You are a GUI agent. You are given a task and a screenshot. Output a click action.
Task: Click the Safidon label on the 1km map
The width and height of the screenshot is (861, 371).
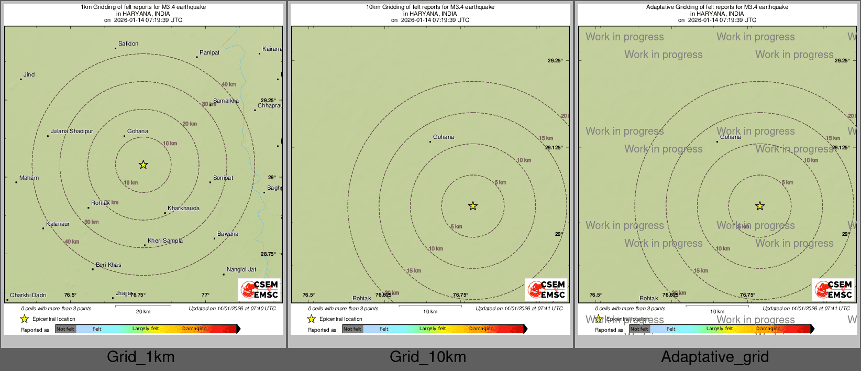128,43
